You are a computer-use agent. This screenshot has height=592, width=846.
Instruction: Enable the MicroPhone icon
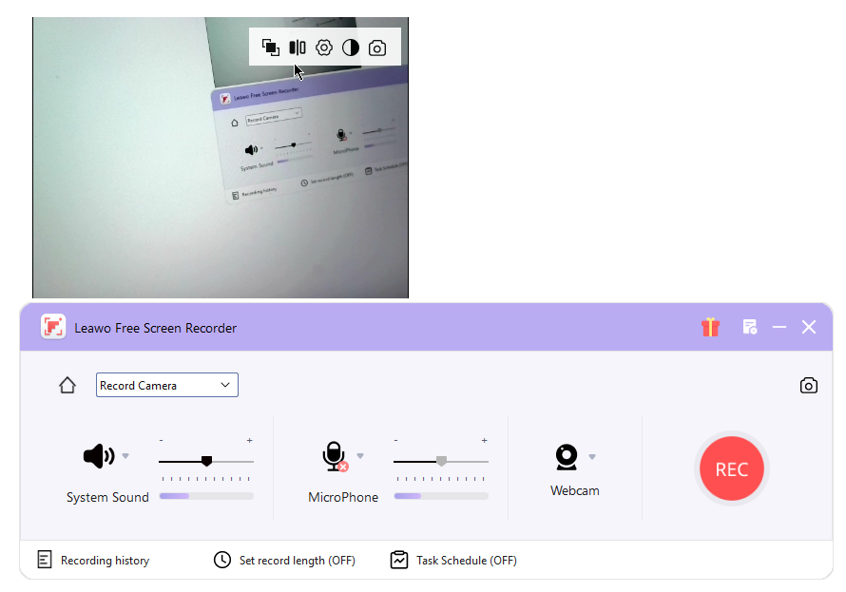tap(335, 456)
